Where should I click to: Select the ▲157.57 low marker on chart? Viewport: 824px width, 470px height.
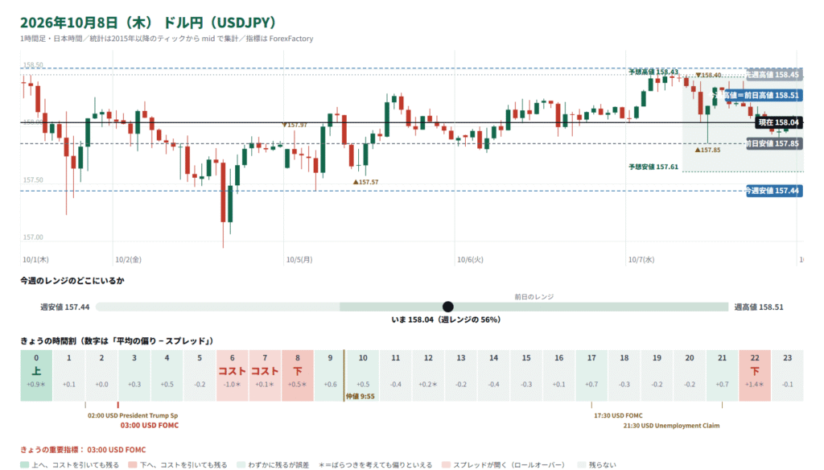(x=366, y=182)
